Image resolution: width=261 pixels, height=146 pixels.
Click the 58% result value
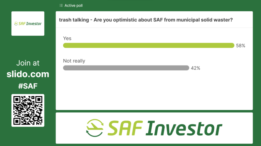point(240,46)
